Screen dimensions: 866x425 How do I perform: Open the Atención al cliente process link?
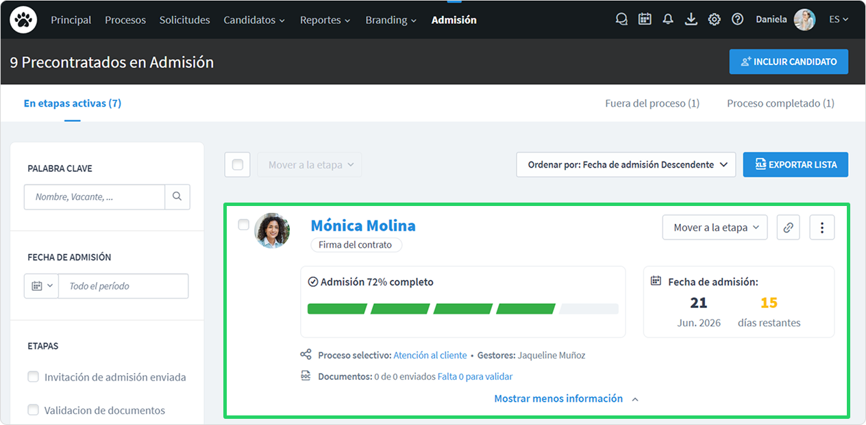pyautogui.click(x=430, y=355)
